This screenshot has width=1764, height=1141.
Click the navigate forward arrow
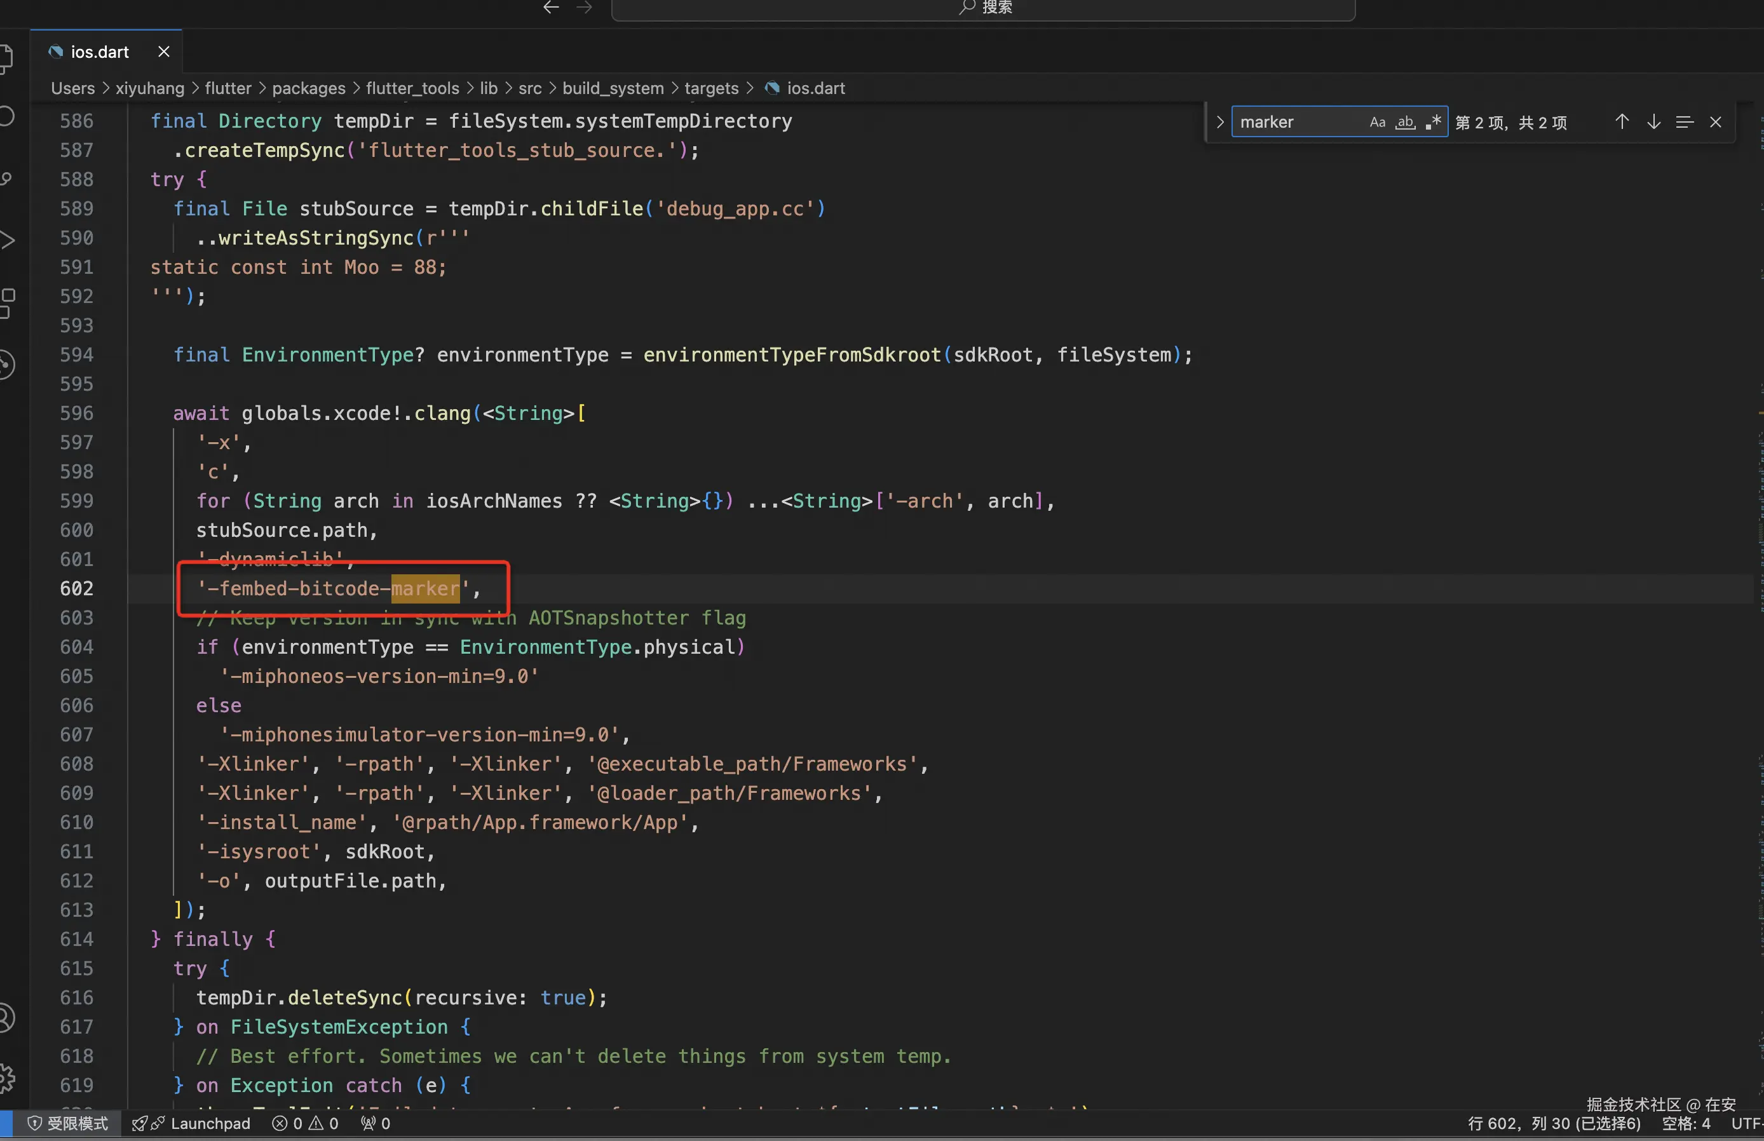tap(584, 8)
